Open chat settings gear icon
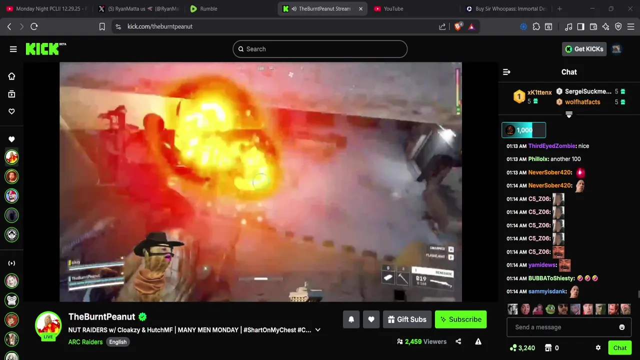Screen dimensions: 640x360 598,348
